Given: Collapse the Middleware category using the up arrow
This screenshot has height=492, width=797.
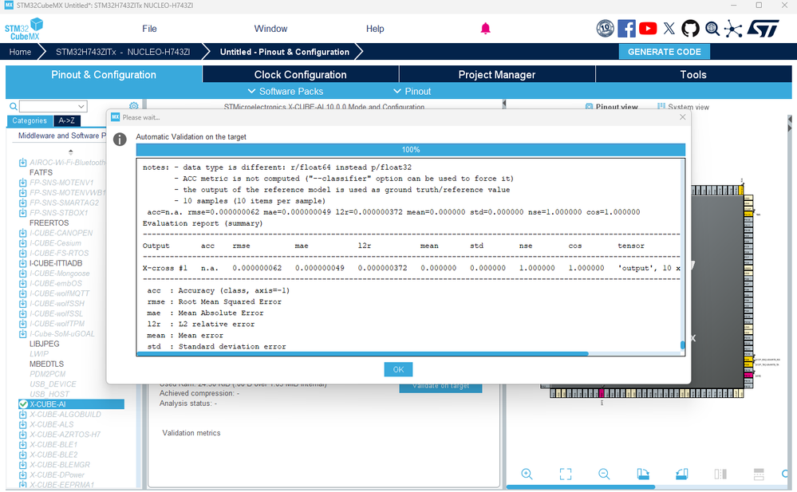Looking at the screenshot, I should [x=71, y=152].
